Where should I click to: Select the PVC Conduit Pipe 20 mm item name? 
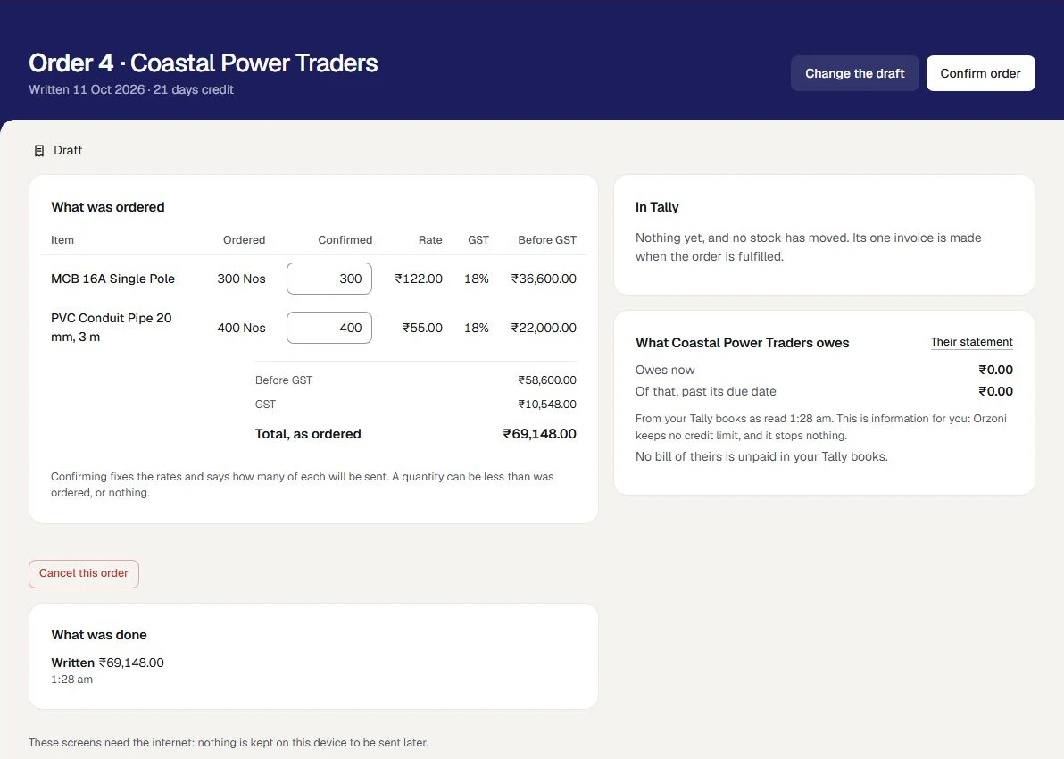pos(112,327)
